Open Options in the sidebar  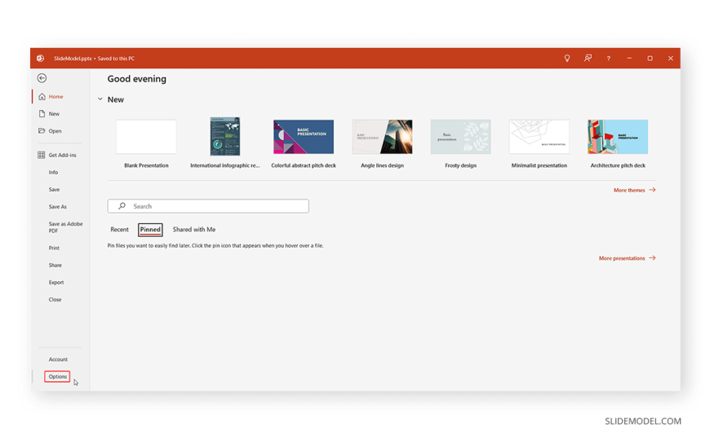click(57, 376)
